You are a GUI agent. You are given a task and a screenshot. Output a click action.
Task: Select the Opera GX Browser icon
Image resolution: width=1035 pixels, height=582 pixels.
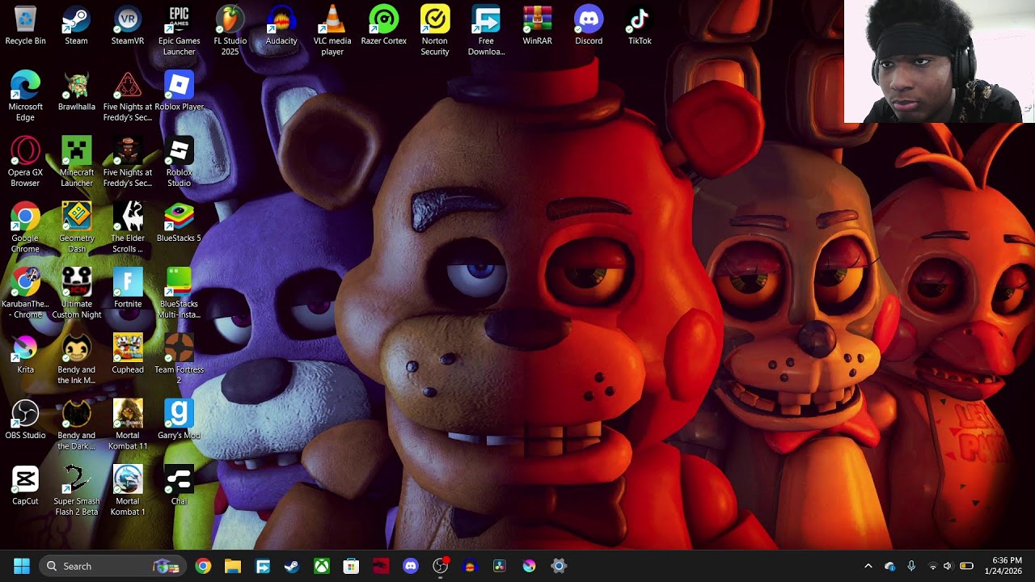(x=25, y=162)
